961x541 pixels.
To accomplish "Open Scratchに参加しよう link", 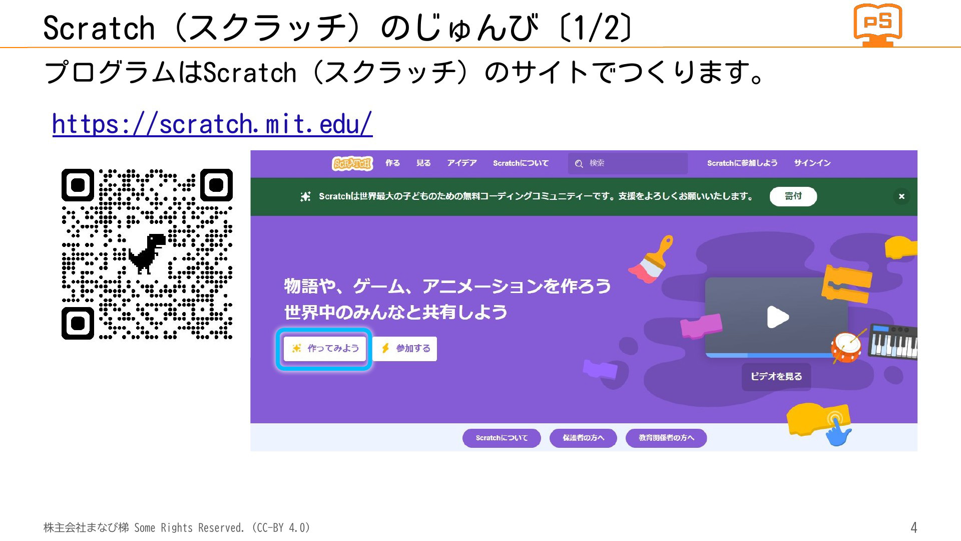I will pos(742,163).
